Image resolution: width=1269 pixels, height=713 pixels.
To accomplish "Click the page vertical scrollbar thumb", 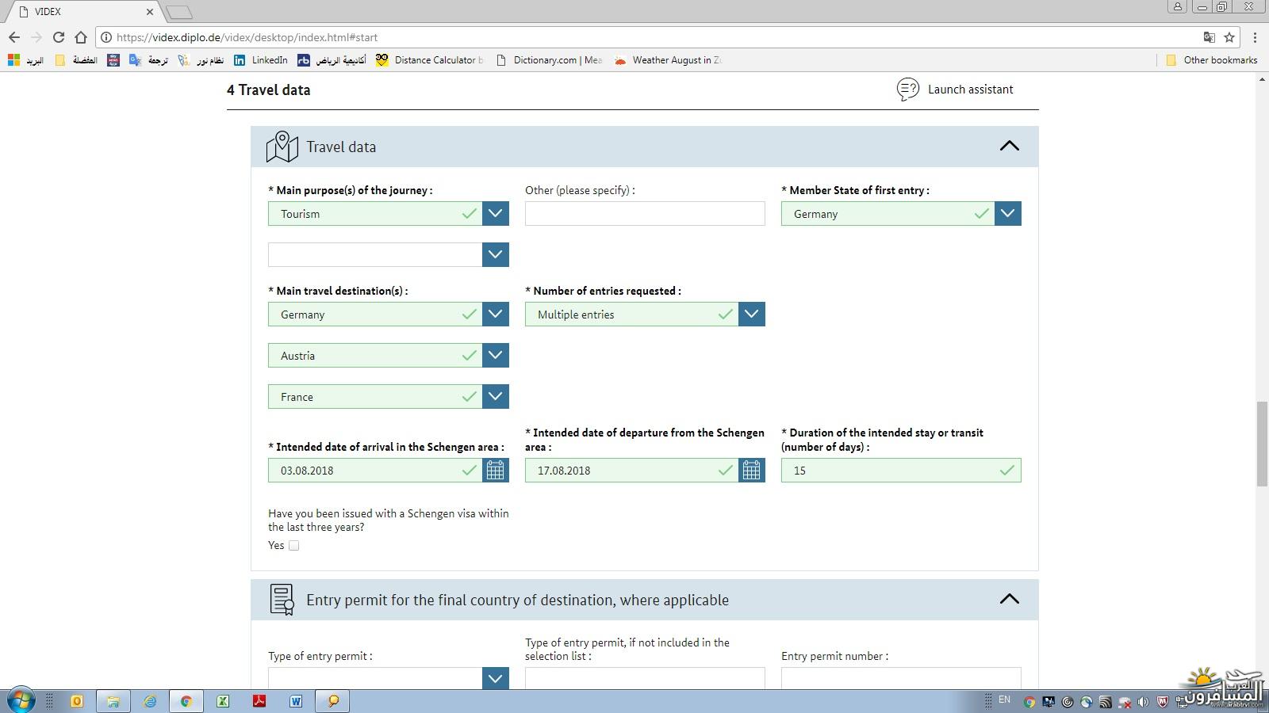I will tap(1262, 444).
